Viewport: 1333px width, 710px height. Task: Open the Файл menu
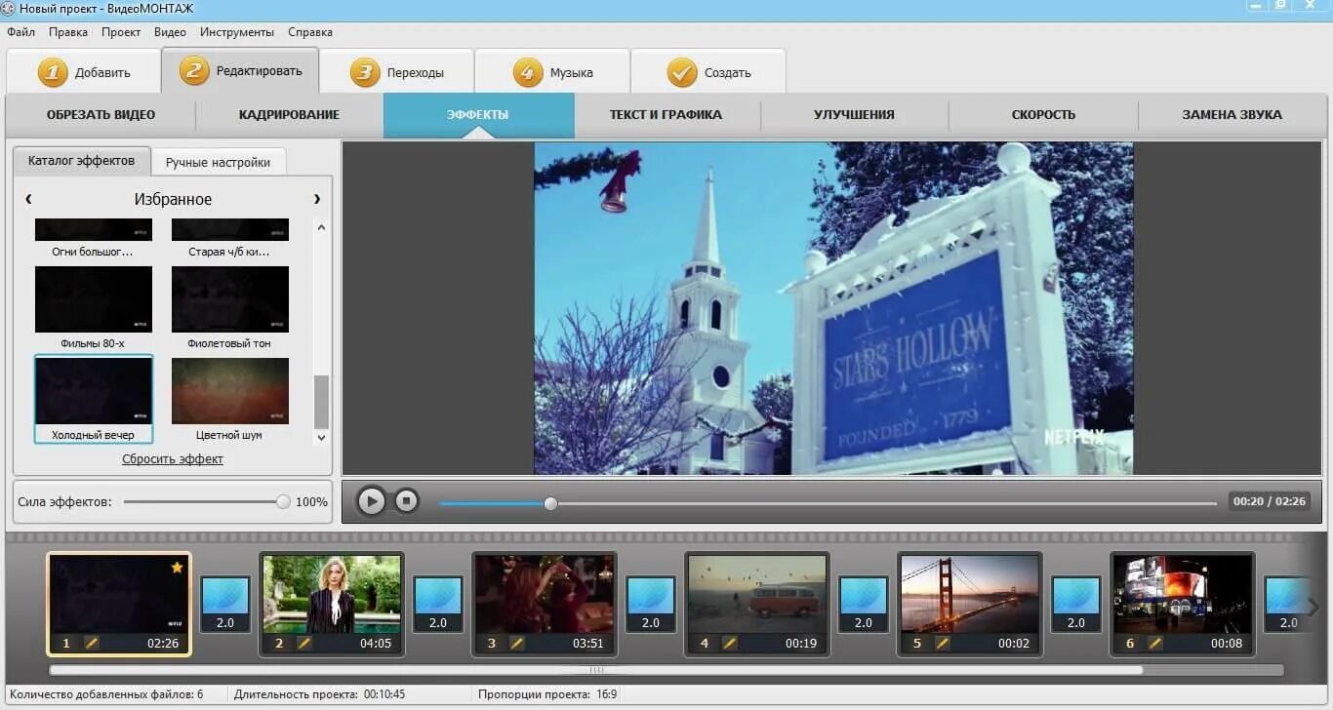20,32
